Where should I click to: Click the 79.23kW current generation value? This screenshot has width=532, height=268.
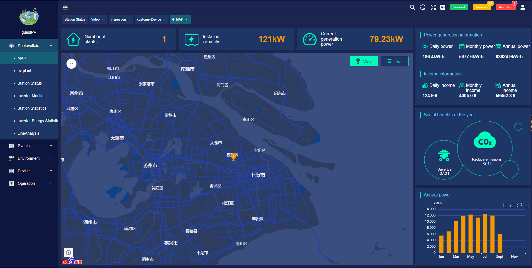click(386, 39)
